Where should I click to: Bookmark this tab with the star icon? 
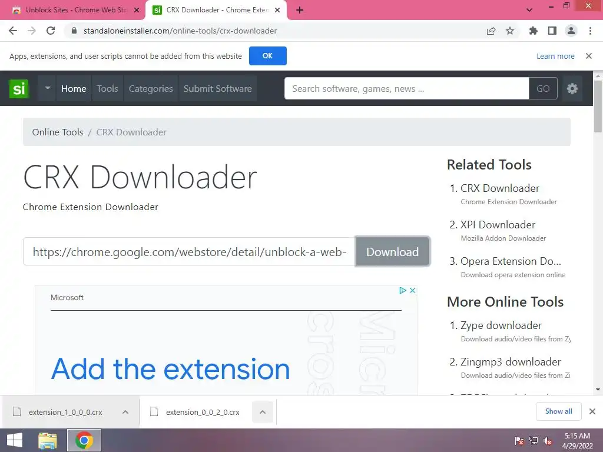click(x=510, y=31)
